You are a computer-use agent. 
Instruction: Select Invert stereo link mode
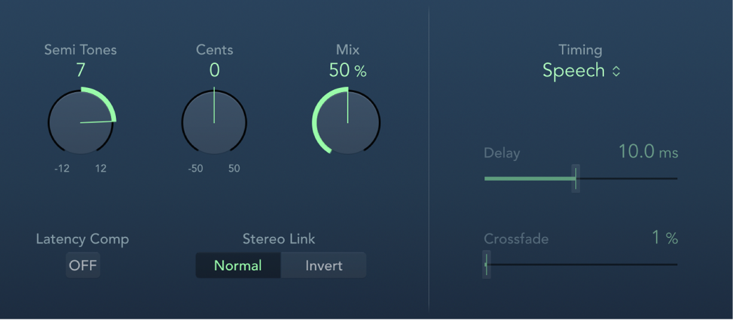pyautogui.click(x=323, y=266)
